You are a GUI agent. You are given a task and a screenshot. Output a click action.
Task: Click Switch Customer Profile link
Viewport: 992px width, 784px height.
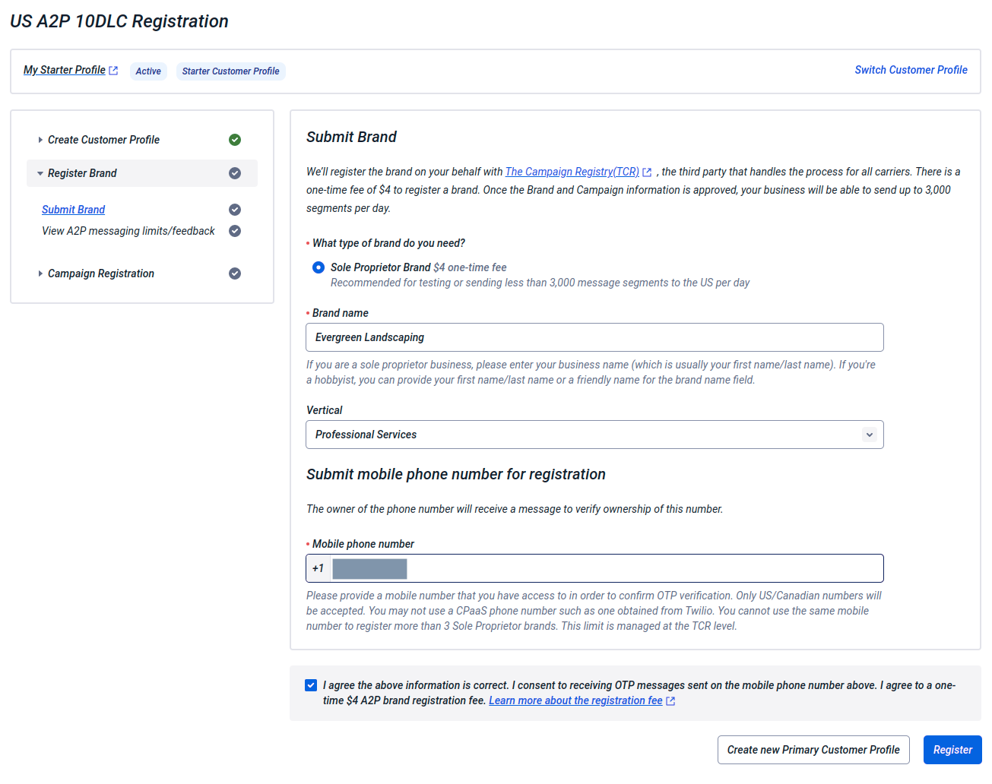[911, 70]
